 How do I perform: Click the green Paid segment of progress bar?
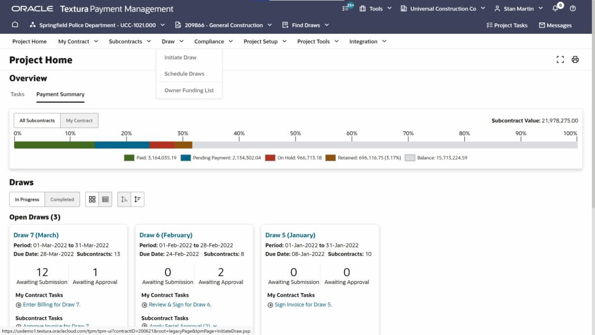(54, 145)
